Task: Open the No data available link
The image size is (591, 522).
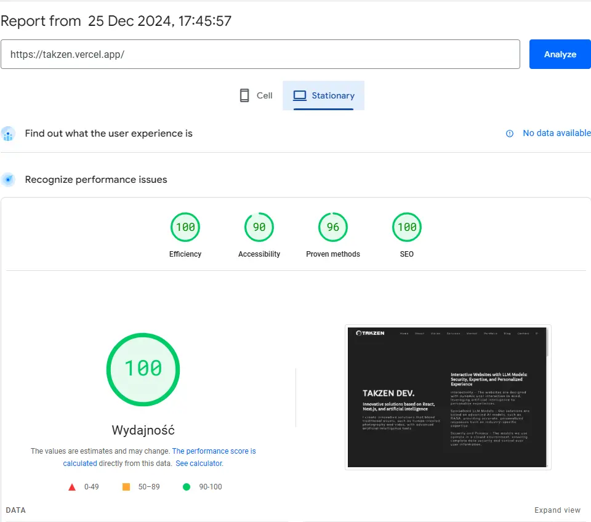Action: coord(557,133)
